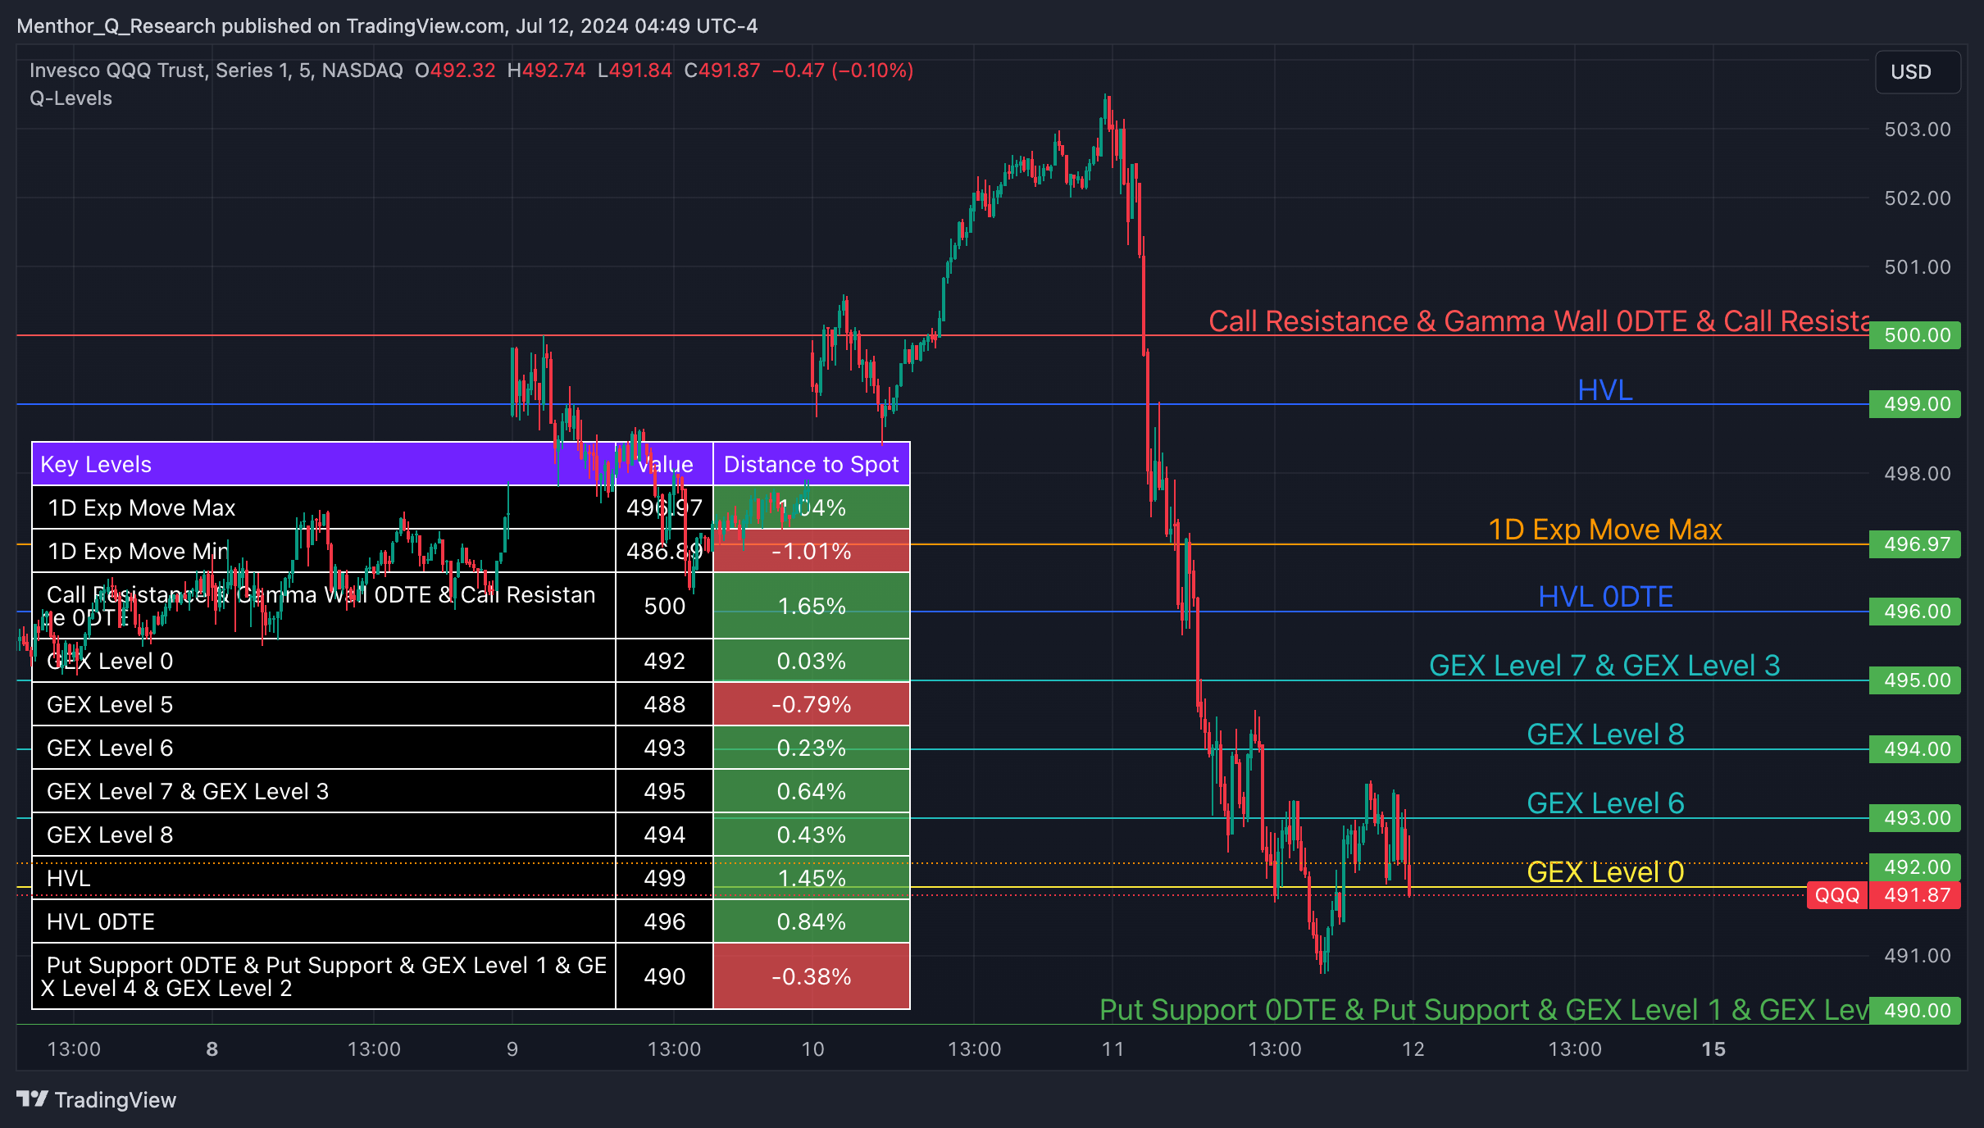
Task: Click the date 9 on time axis
Action: tap(512, 1049)
